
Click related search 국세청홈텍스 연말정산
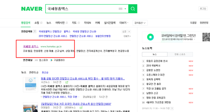click(x=50, y=31)
